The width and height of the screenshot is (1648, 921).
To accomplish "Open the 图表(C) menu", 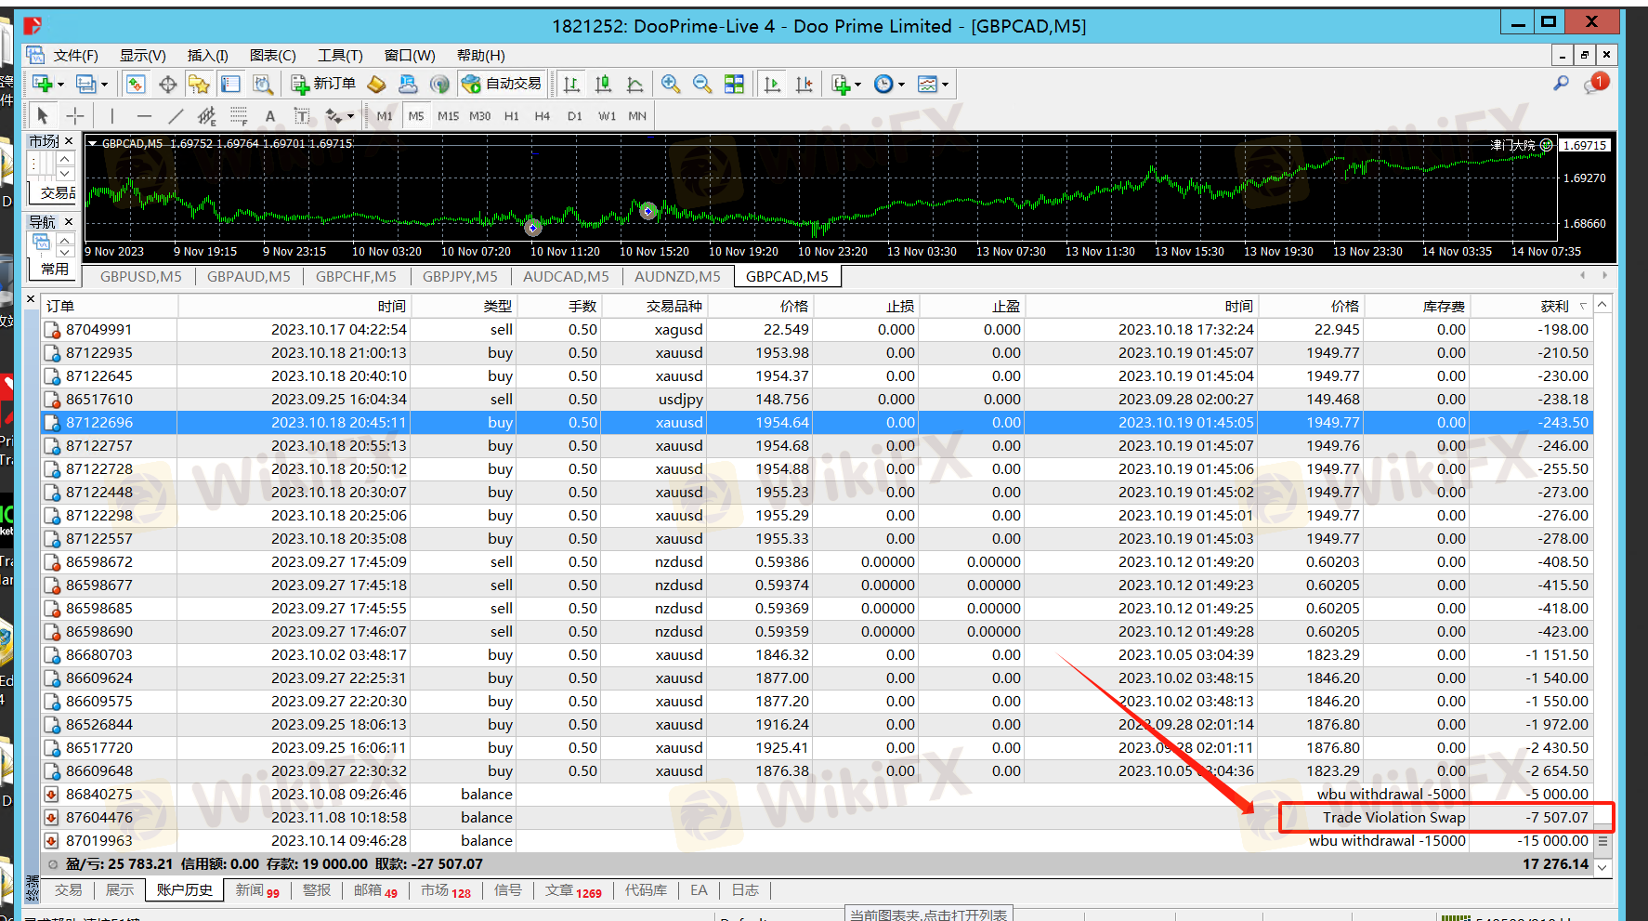I will click(x=272, y=56).
